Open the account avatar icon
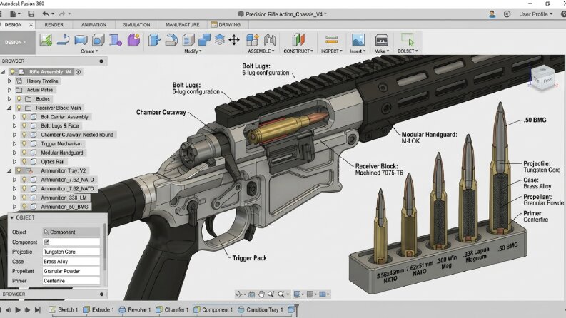The height and width of the screenshot is (318, 566). [x=492, y=14]
